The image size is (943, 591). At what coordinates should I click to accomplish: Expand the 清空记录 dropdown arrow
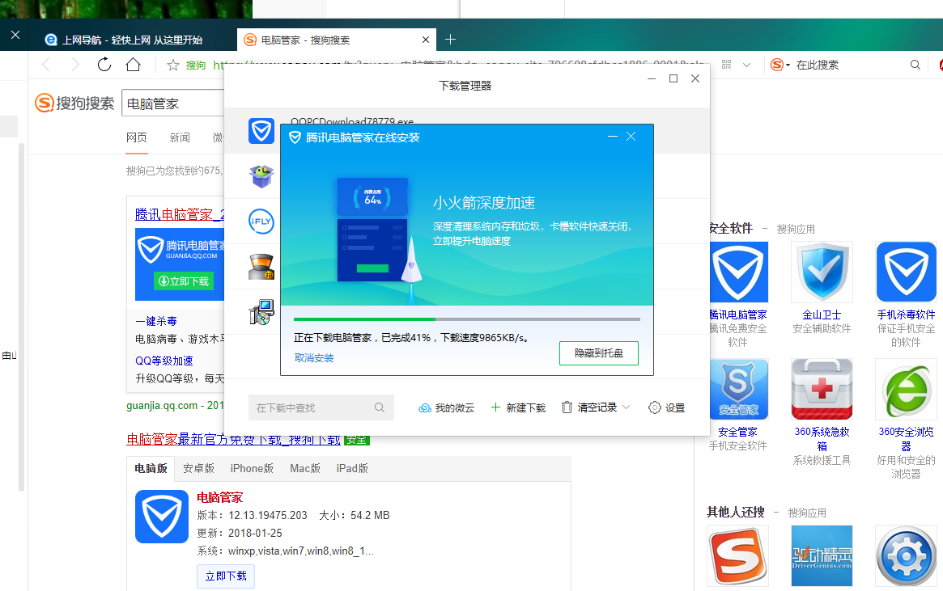pos(626,407)
